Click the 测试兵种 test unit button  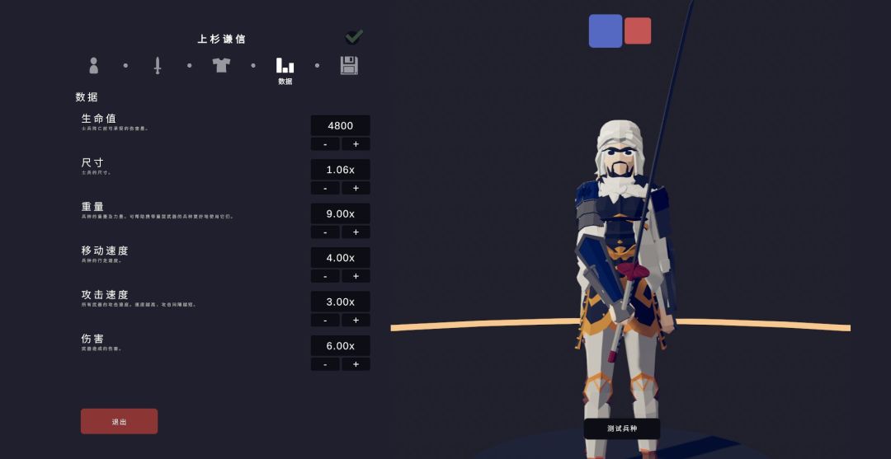[x=622, y=429]
